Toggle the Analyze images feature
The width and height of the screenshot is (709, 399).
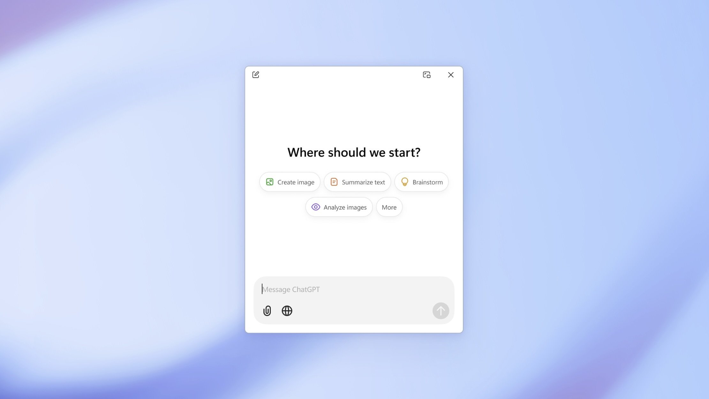[339, 207]
